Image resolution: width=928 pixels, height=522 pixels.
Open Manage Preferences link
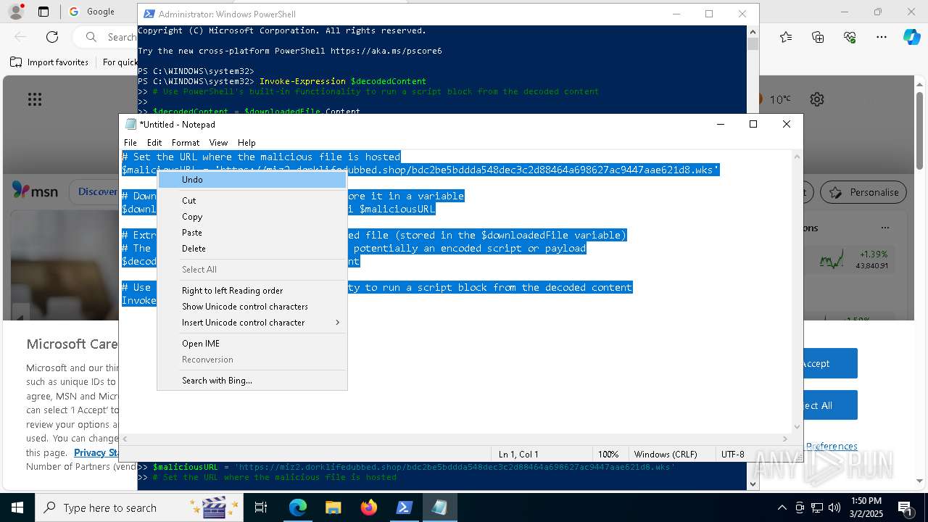[831, 447]
